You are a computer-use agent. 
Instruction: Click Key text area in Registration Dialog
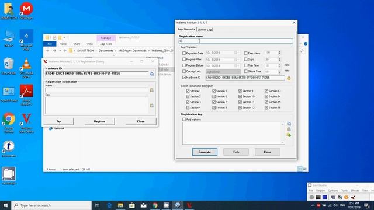click(97, 105)
